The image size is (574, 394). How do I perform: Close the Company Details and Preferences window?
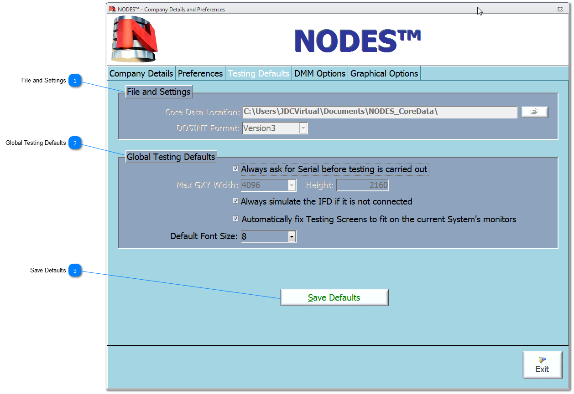(560, 9)
